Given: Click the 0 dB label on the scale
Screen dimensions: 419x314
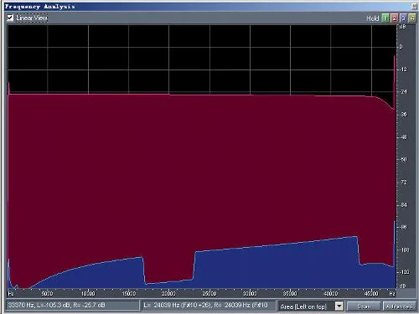Looking at the screenshot, I should pos(401,47).
